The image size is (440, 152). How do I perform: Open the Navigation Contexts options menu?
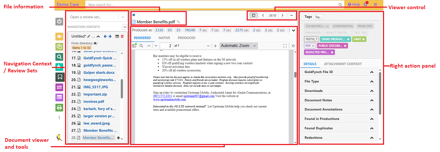pyautogui.click(x=124, y=27)
